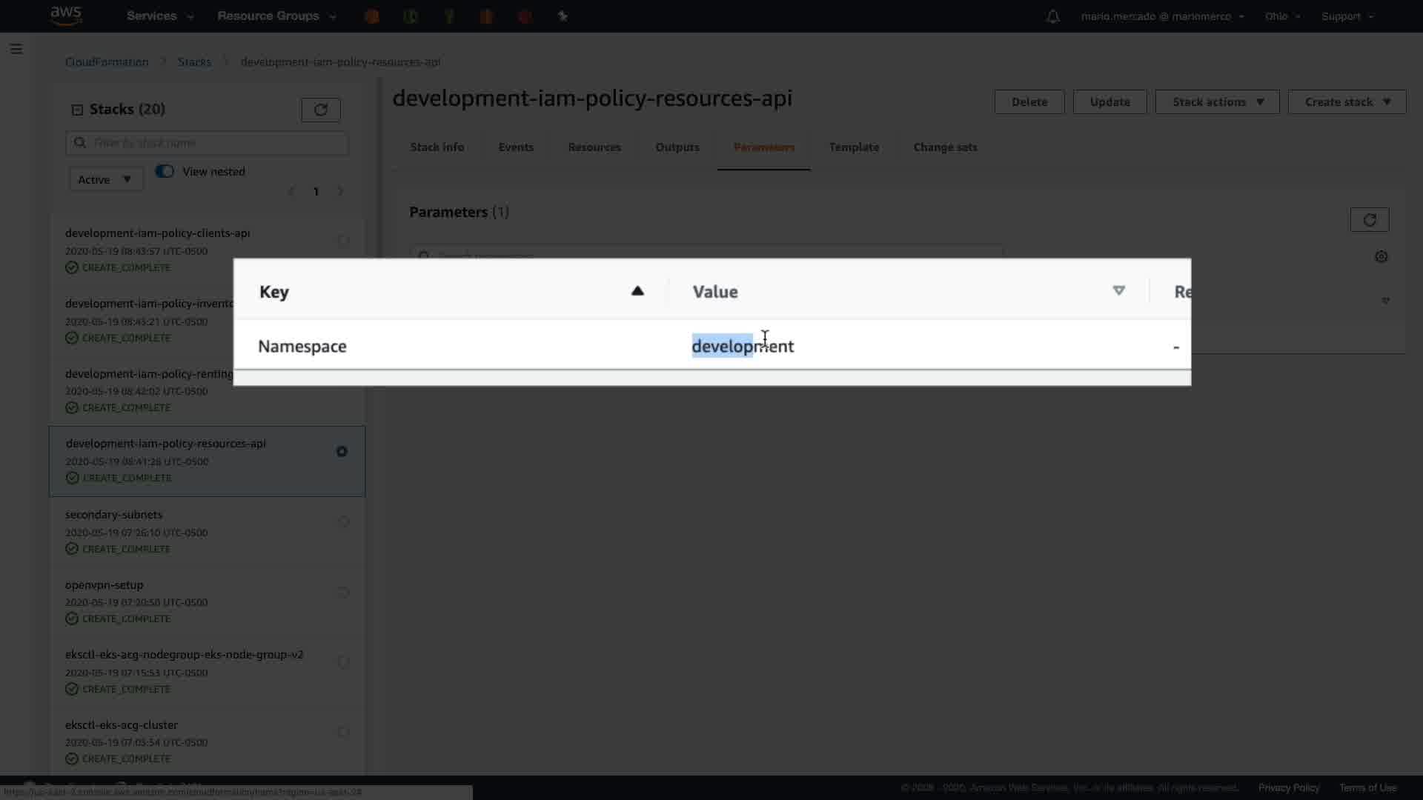Select the secondary-subnets stack radio button

point(343,521)
